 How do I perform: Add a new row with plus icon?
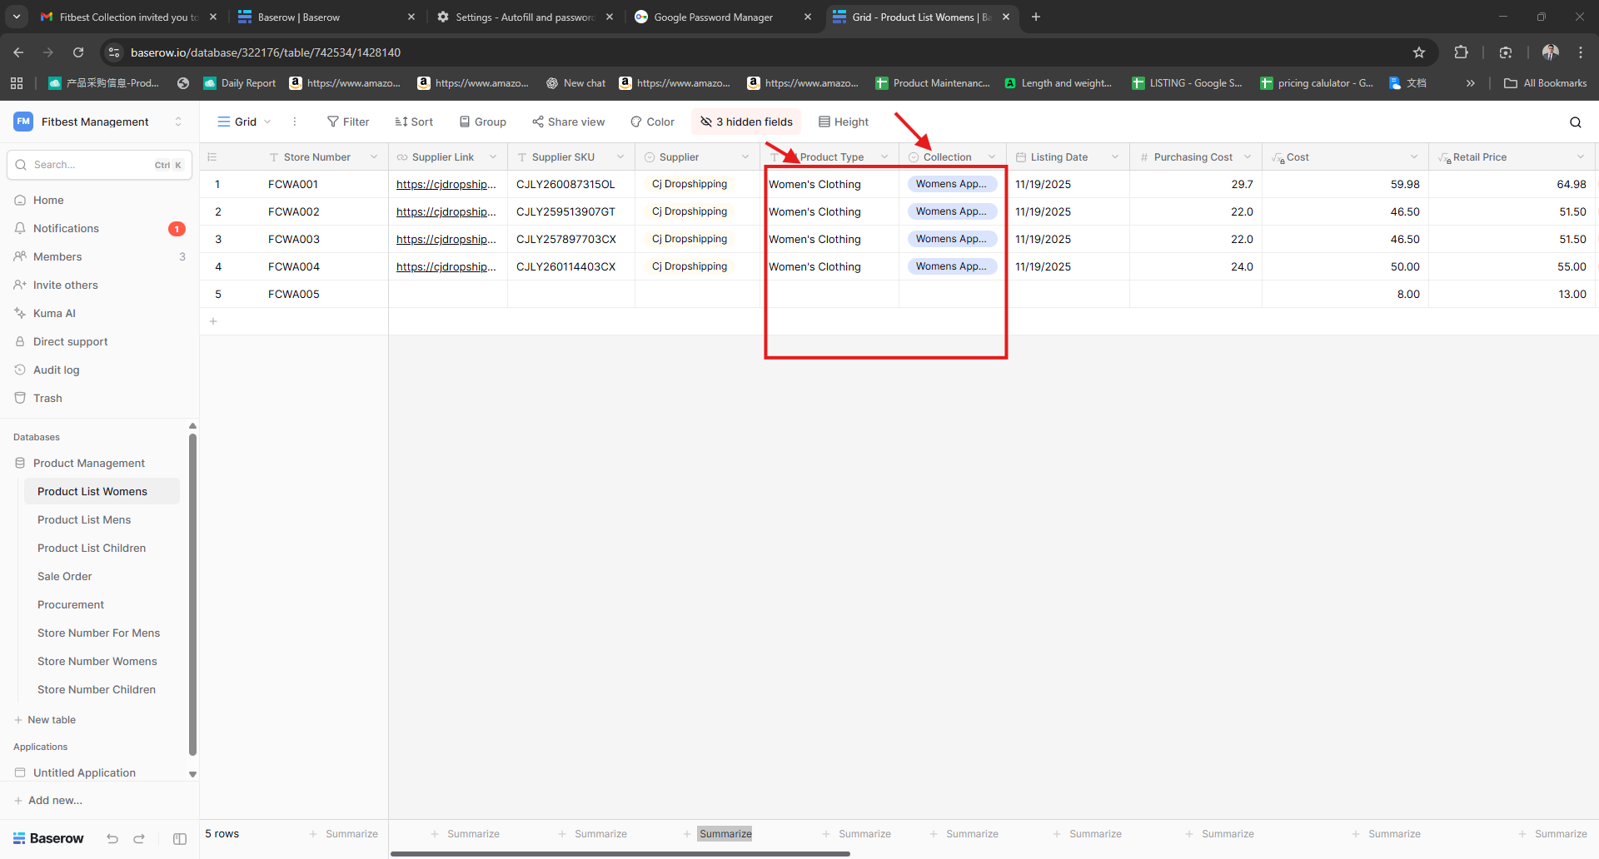point(213,321)
